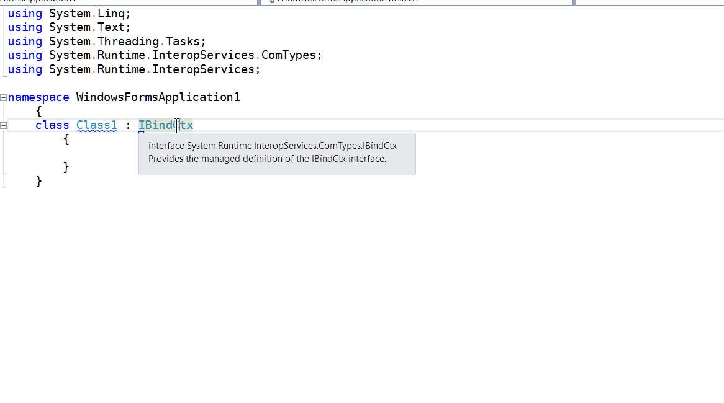This screenshot has height=403, width=724.
Task: Click the closing brace of the namespace
Action: click(39, 180)
